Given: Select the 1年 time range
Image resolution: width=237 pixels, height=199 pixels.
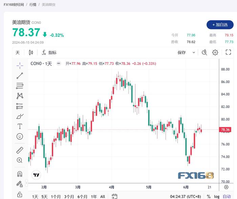Looking at the screenshot, I should tap(94, 197).
